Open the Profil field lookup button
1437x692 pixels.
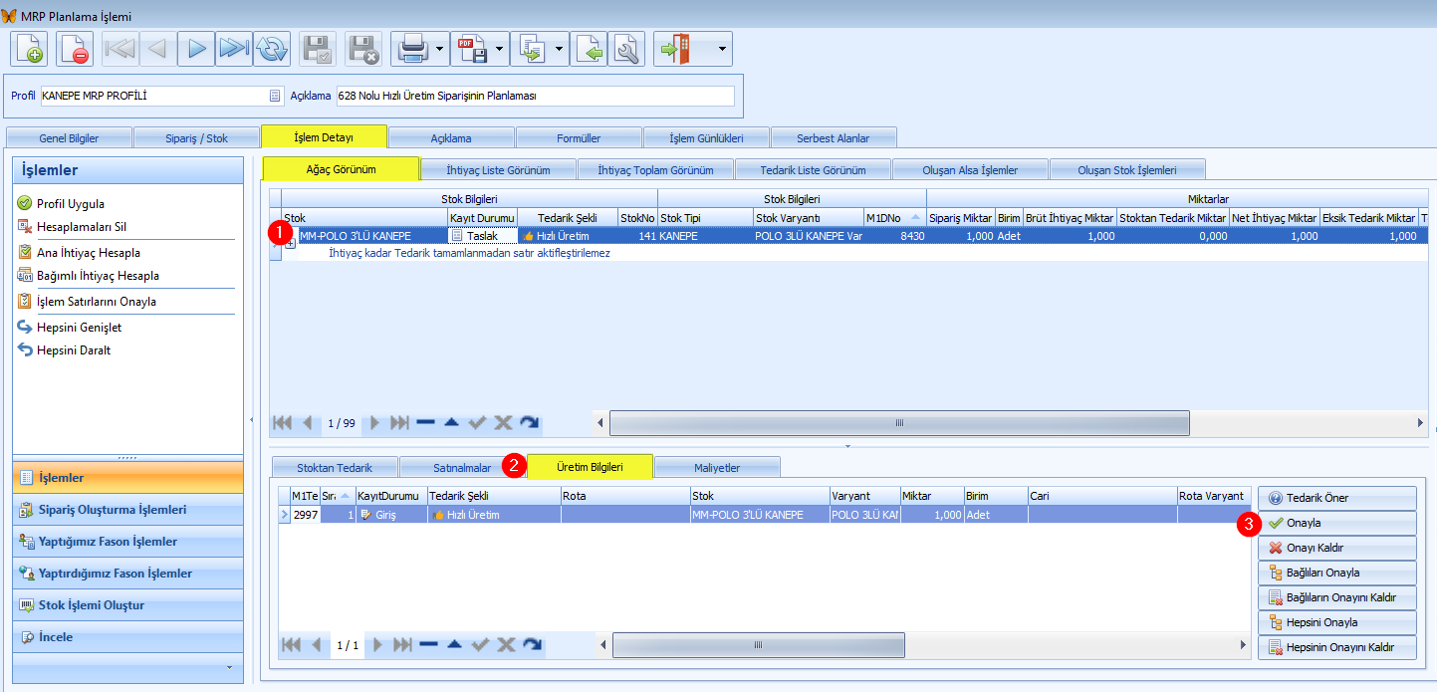click(275, 97)
